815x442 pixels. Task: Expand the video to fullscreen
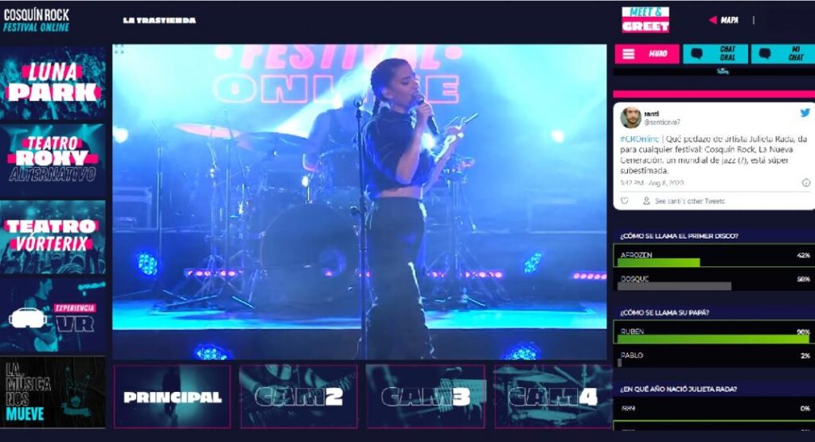[119, 49]
